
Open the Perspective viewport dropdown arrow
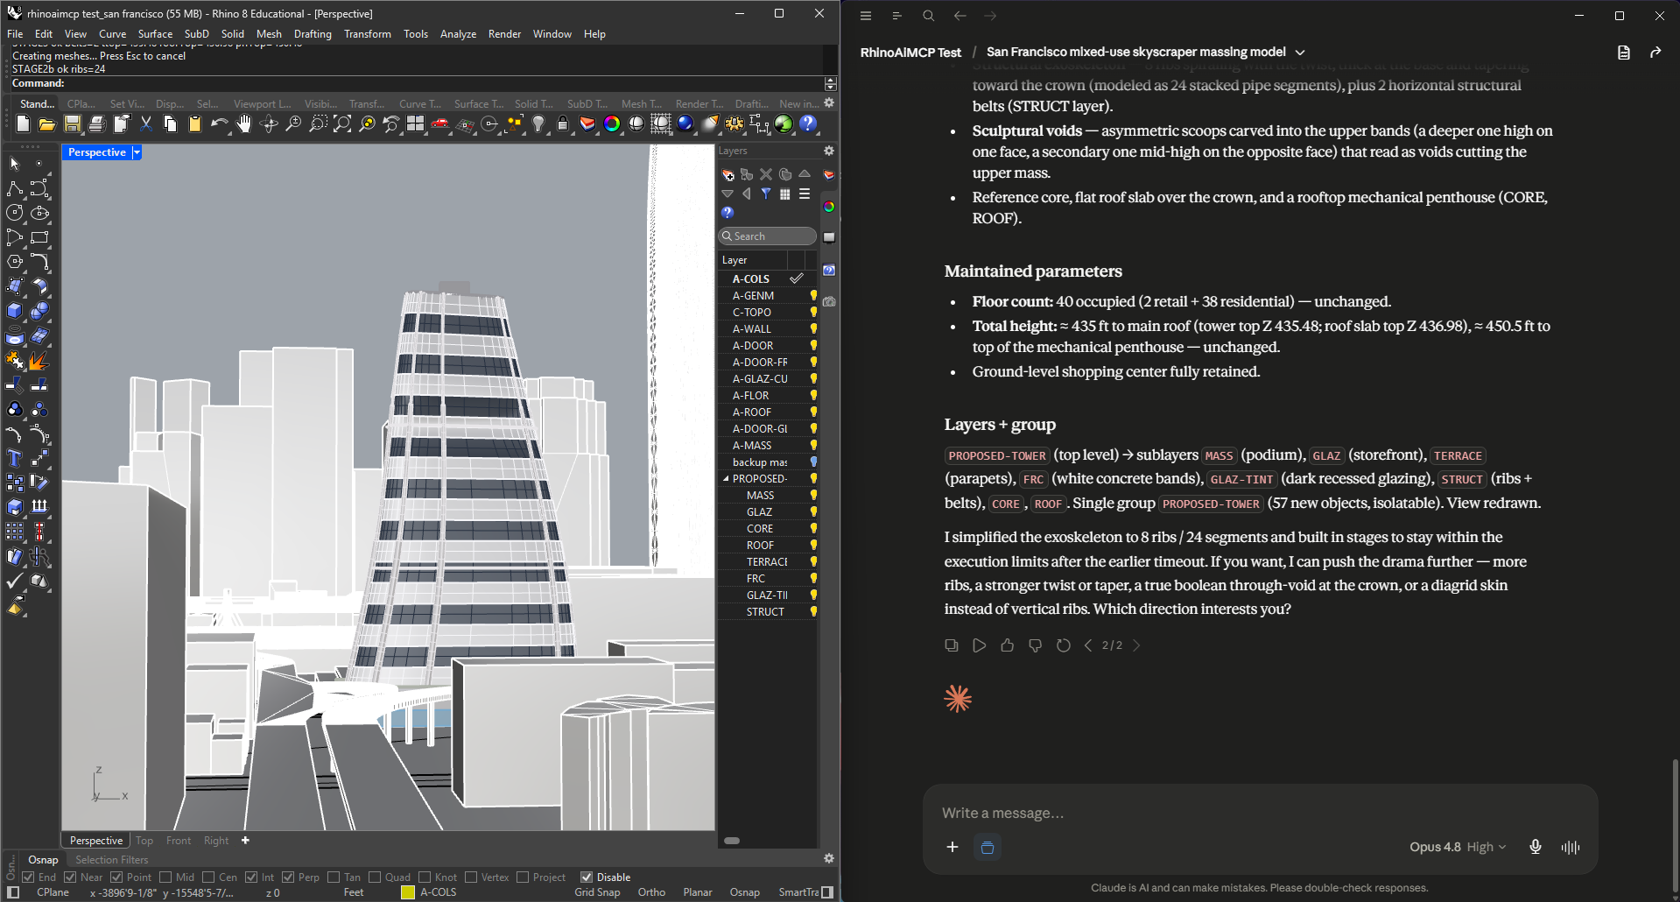(137, 152)
